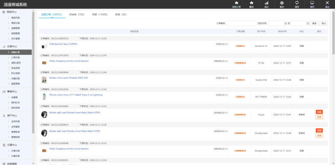Screen dimensions: 335x165
Task: Expand the 用户中心 sidebar section
Action: (12, 116)
